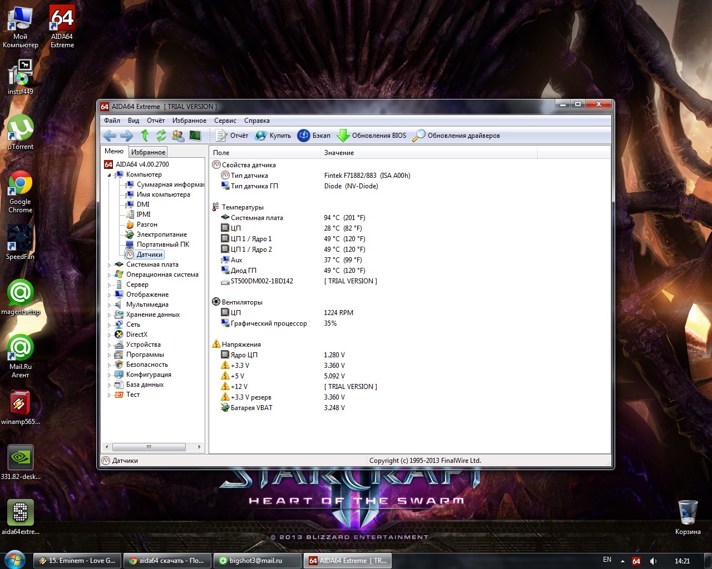Open the Сервис menu
712x569 pixels.
click(225, 121)
